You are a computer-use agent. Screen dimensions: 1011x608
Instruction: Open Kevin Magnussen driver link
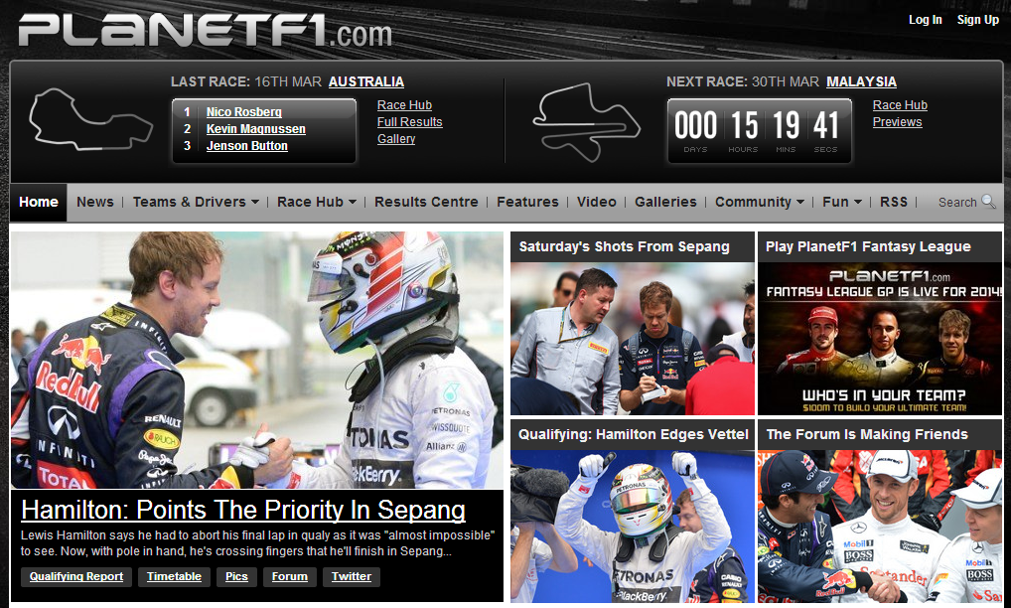tap(256, 129)
